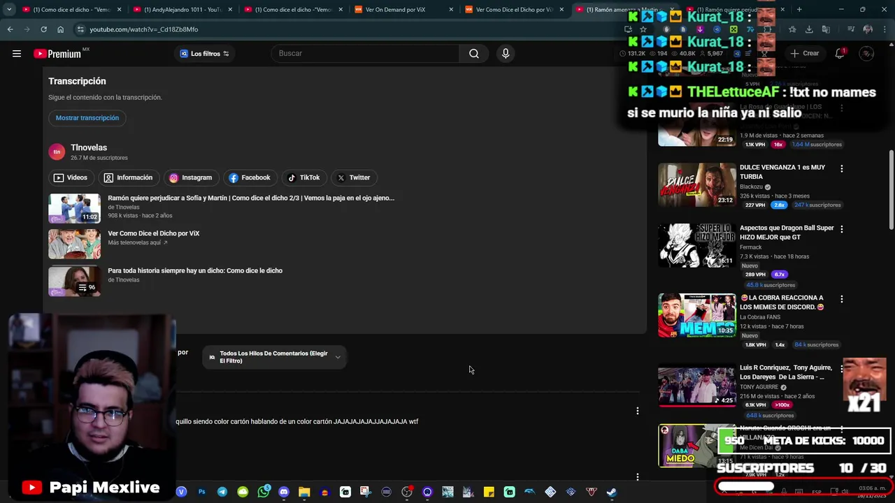This screenshot has height=503, width=895.
Task: View site information icon in address bar
Action: pyautogui.click(x=80, y=29)
